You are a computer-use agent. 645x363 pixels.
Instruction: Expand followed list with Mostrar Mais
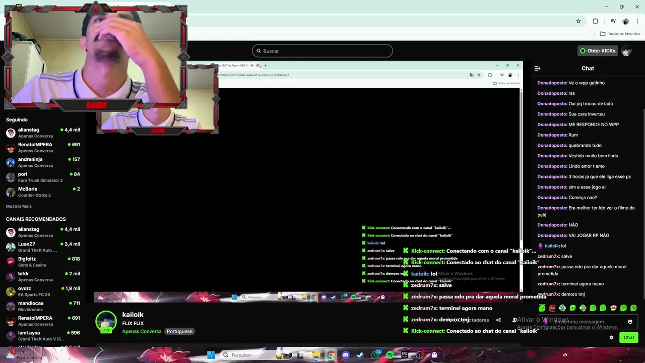19,206
